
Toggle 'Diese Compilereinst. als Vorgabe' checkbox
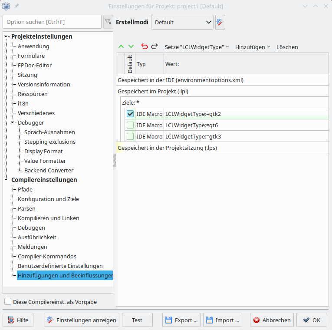tap(8, 301)
